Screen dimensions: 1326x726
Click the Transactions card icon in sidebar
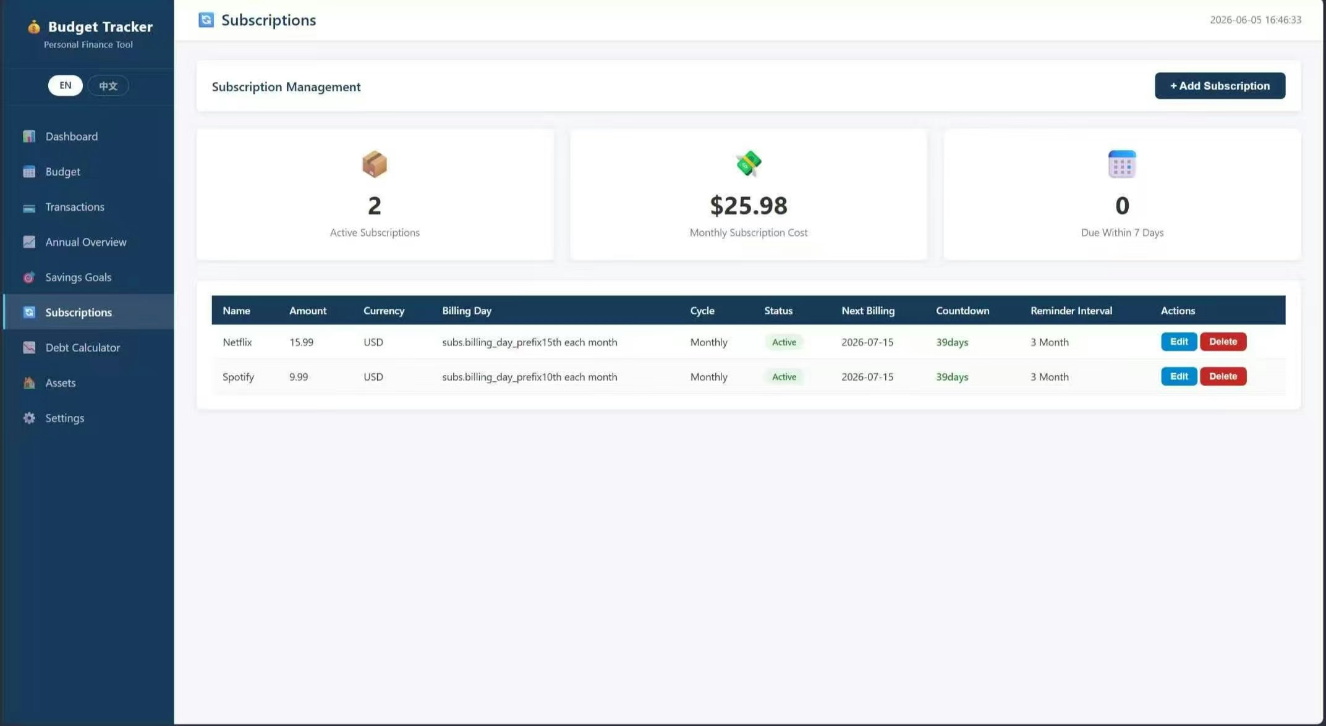(x=29, y=208)
